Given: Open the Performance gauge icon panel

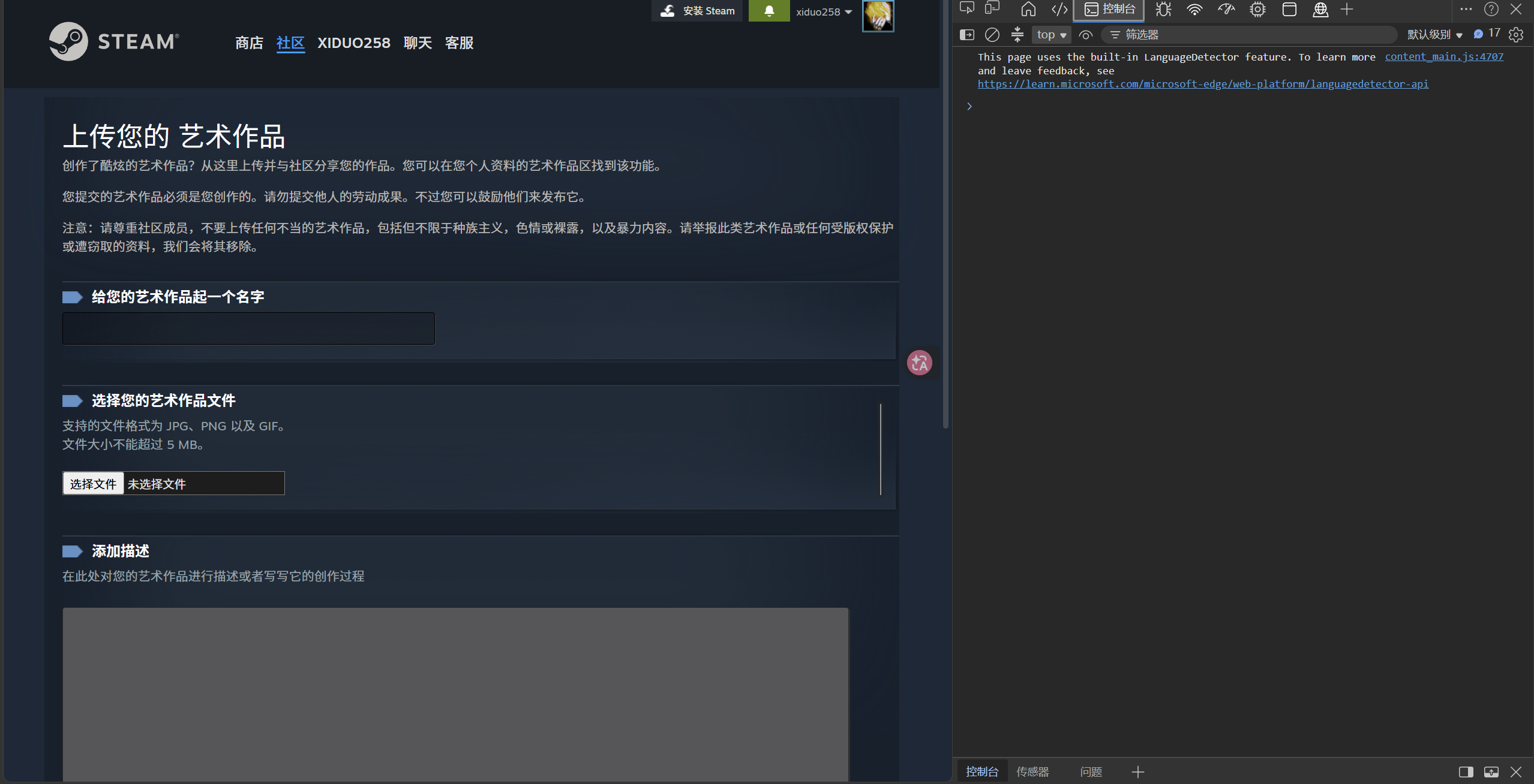Looking at the screenshot, I should click(1226, 9).
